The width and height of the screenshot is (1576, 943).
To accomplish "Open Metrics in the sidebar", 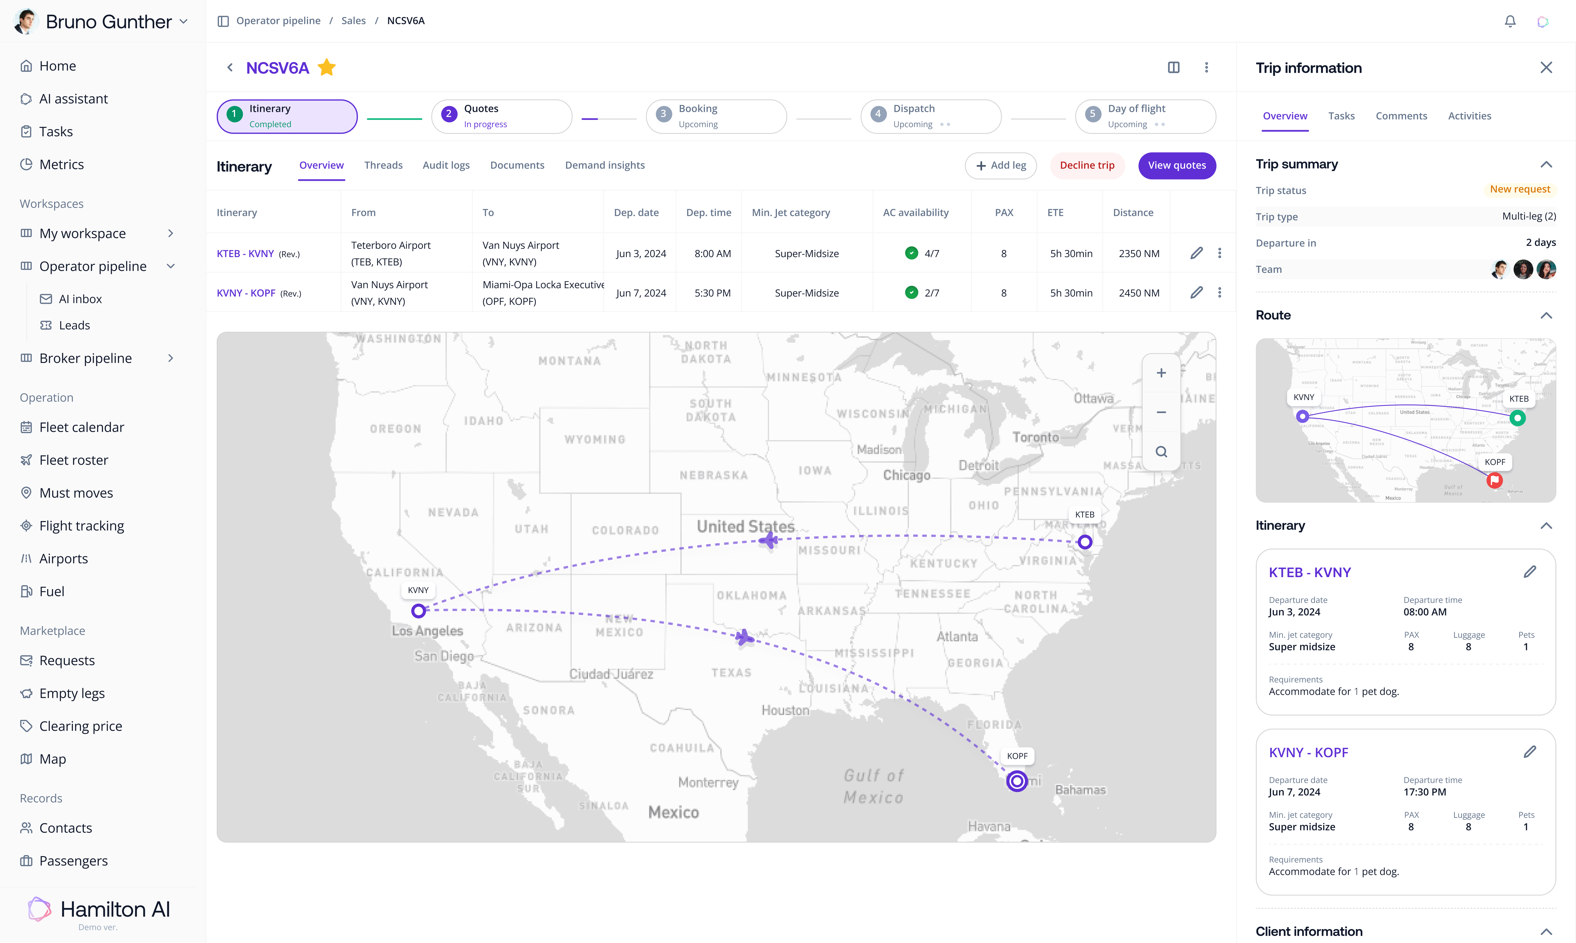I will click(x=52, y=165).
